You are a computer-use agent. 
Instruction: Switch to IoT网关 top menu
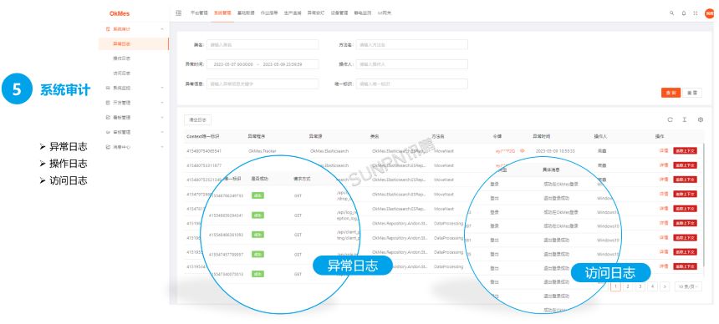pyautogui.click(x=385, y=13)
